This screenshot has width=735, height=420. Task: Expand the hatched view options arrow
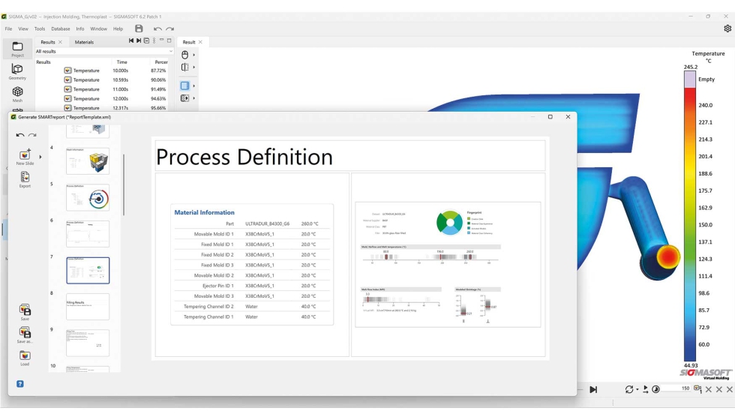click(x=193, y=98)
